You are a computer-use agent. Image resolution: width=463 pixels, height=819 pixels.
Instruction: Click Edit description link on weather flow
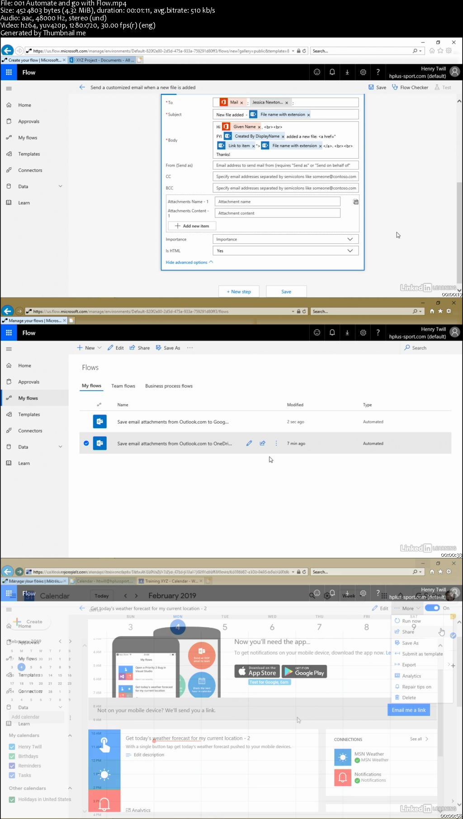click(x=149, y=755)
